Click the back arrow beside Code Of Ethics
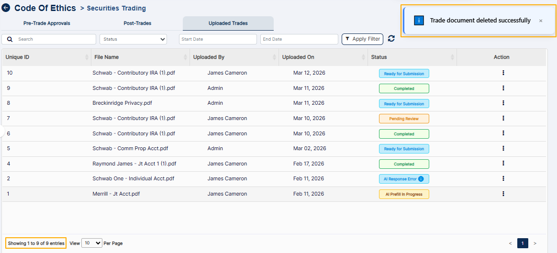Image resolution: width=557 pixels, height=253 pixels. pos(6,8)
